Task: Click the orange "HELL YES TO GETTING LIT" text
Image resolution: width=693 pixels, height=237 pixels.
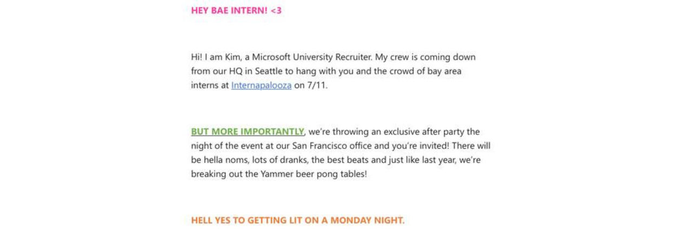Action: point(254,220)
